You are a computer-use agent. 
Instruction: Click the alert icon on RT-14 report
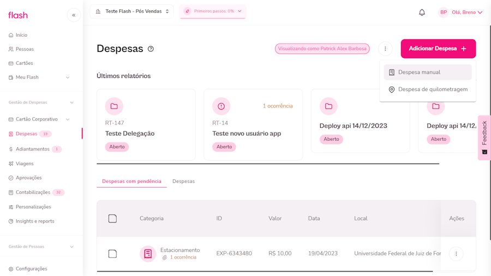[x=221, y=106]
